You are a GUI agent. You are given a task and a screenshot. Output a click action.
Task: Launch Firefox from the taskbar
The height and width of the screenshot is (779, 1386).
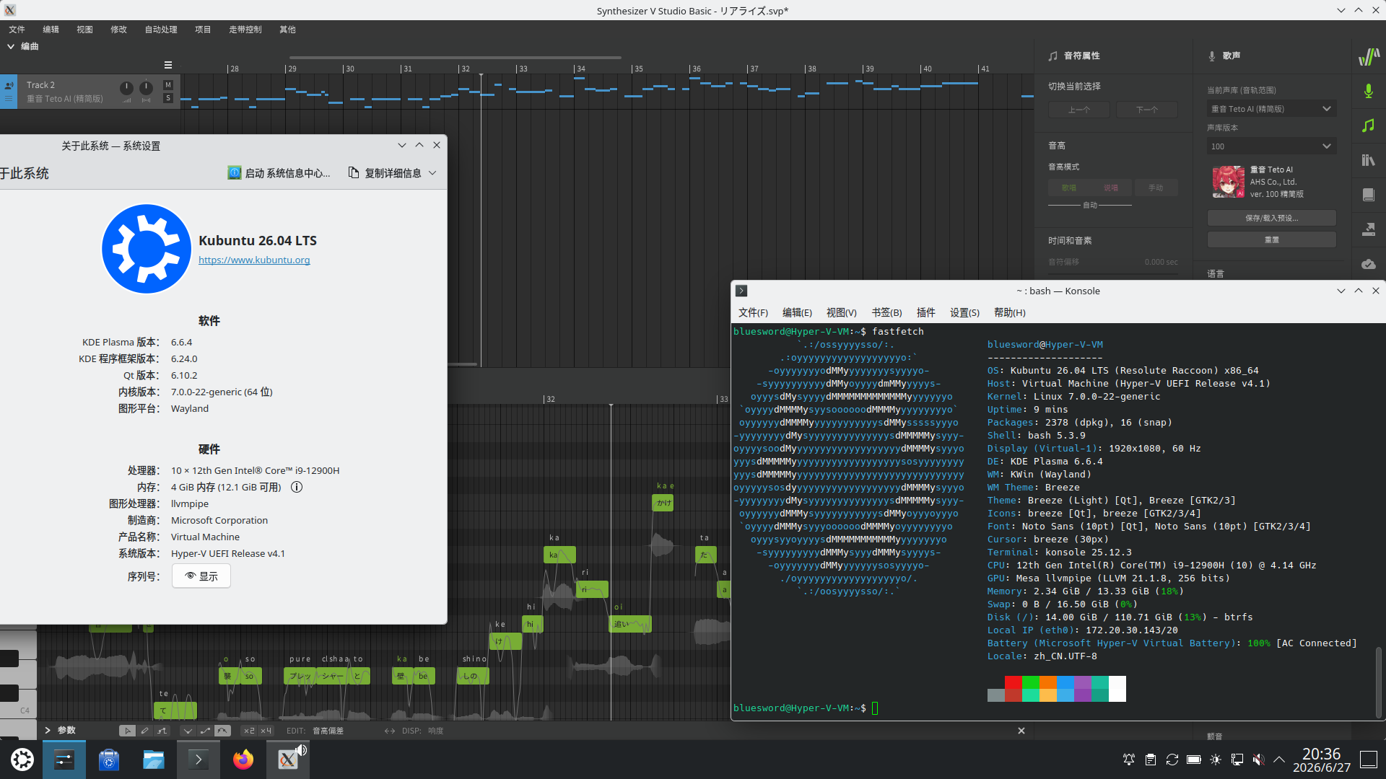pos(243,760)
